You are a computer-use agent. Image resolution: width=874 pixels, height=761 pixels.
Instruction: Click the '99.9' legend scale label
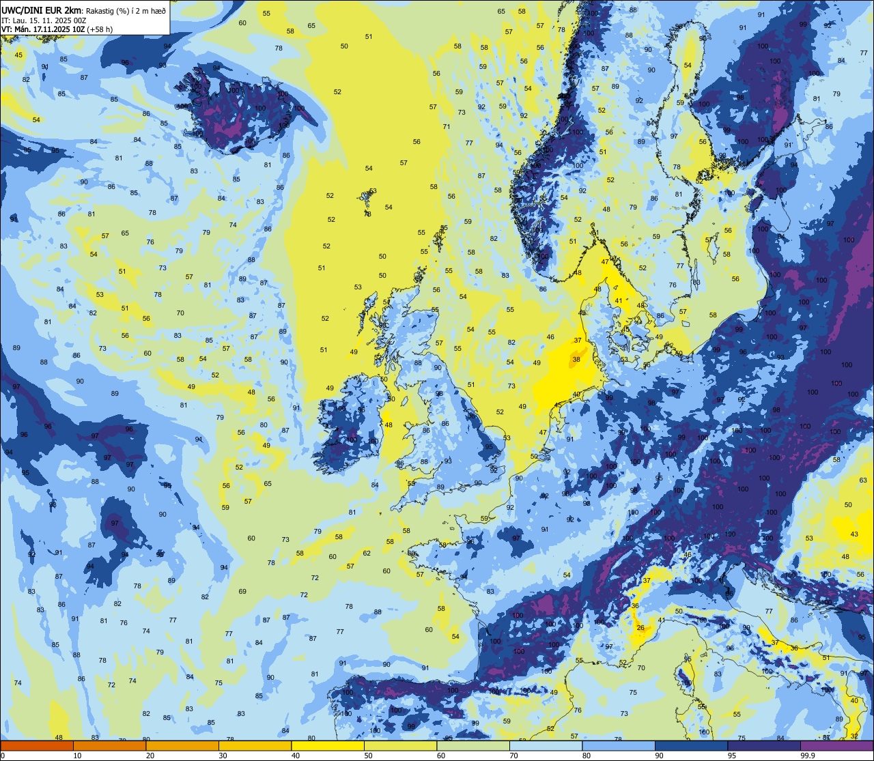coord(808,756)
